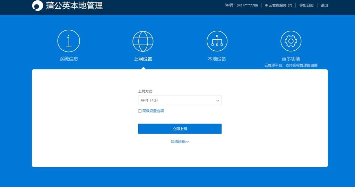Switch to the 系统信息 tab label
355x187 pixels.
click(x=69, y=59)
